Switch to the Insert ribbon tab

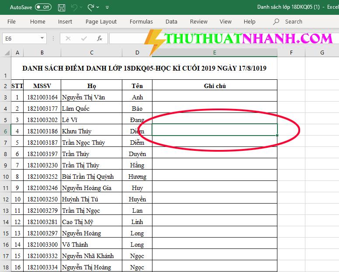[65, 21]
